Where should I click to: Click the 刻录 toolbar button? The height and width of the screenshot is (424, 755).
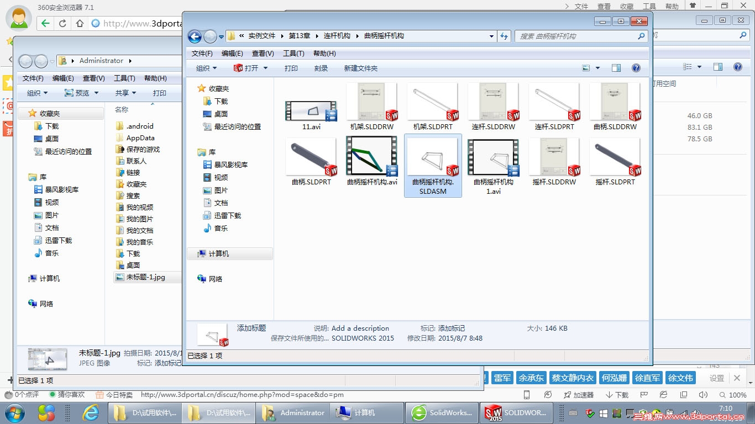pyautogui.click(x=321, y=68)
